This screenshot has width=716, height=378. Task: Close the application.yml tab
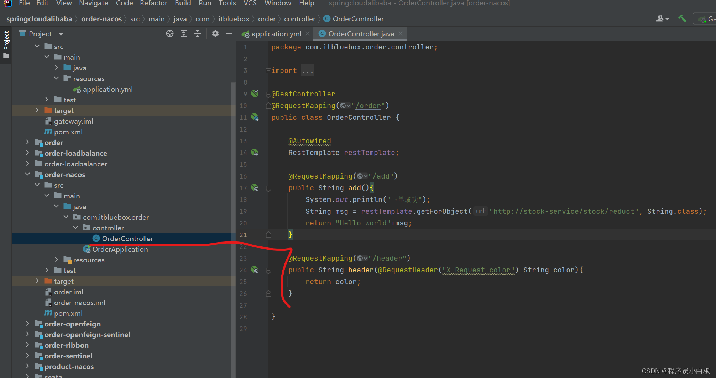(308, 33)
